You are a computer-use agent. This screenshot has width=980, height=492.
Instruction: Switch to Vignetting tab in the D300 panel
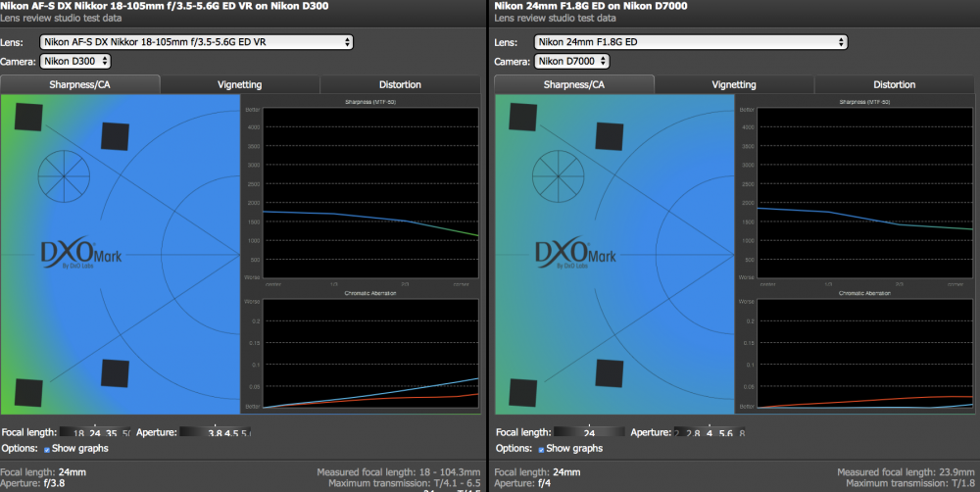coord(240,84)
